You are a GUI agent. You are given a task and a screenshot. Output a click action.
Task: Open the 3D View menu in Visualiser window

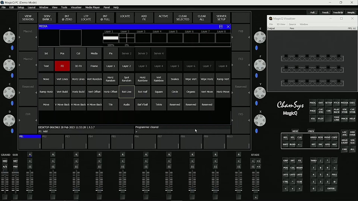(x=281, y=24)
